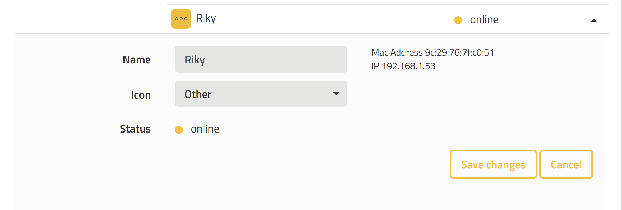The width and height of the screenshot is (622, 210).
Task: Cancel editing the device
Action: [x=566, y=164]
